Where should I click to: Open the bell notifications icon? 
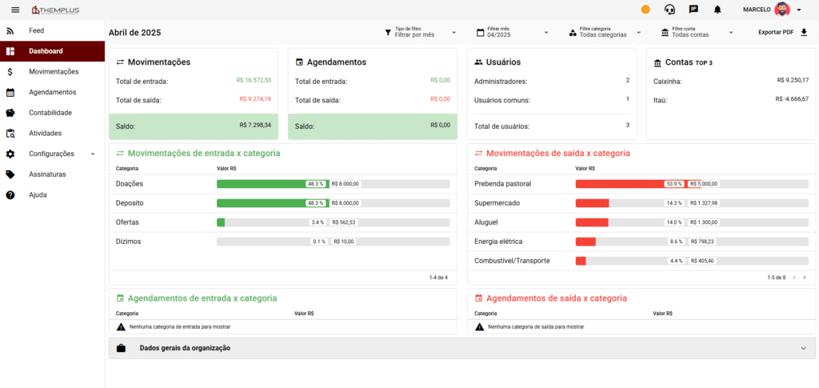717,10
